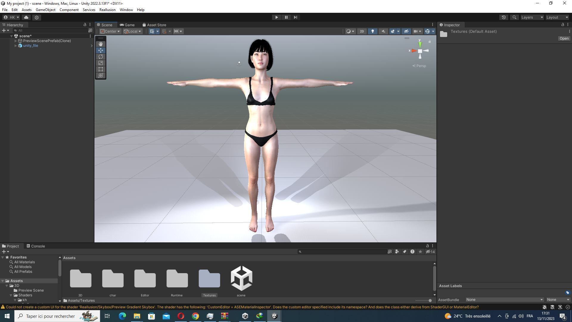Open Chrome from Windows taskbar
572x322 pixels.
click(195, 316)
